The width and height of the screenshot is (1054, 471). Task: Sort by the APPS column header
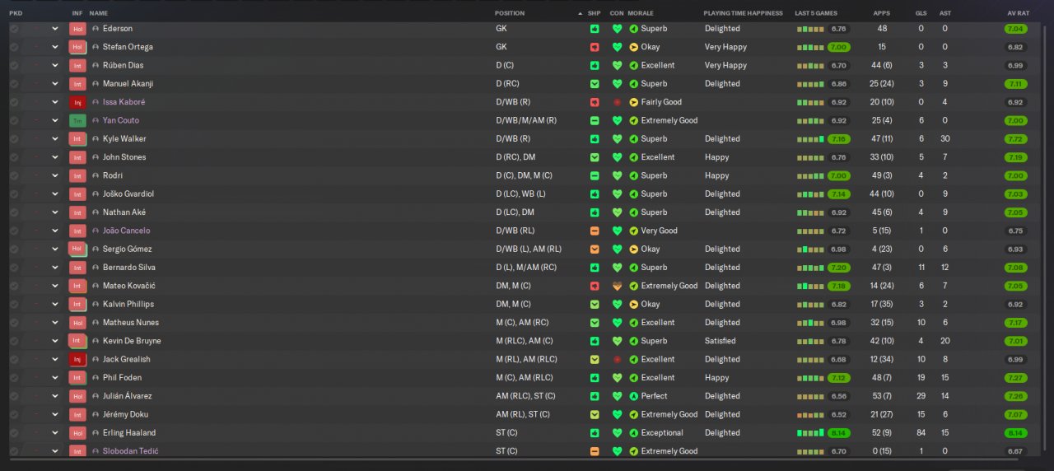(881, 13)
